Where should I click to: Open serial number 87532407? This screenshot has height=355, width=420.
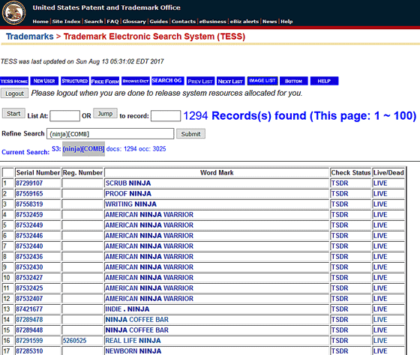click(x=29, y=299)
